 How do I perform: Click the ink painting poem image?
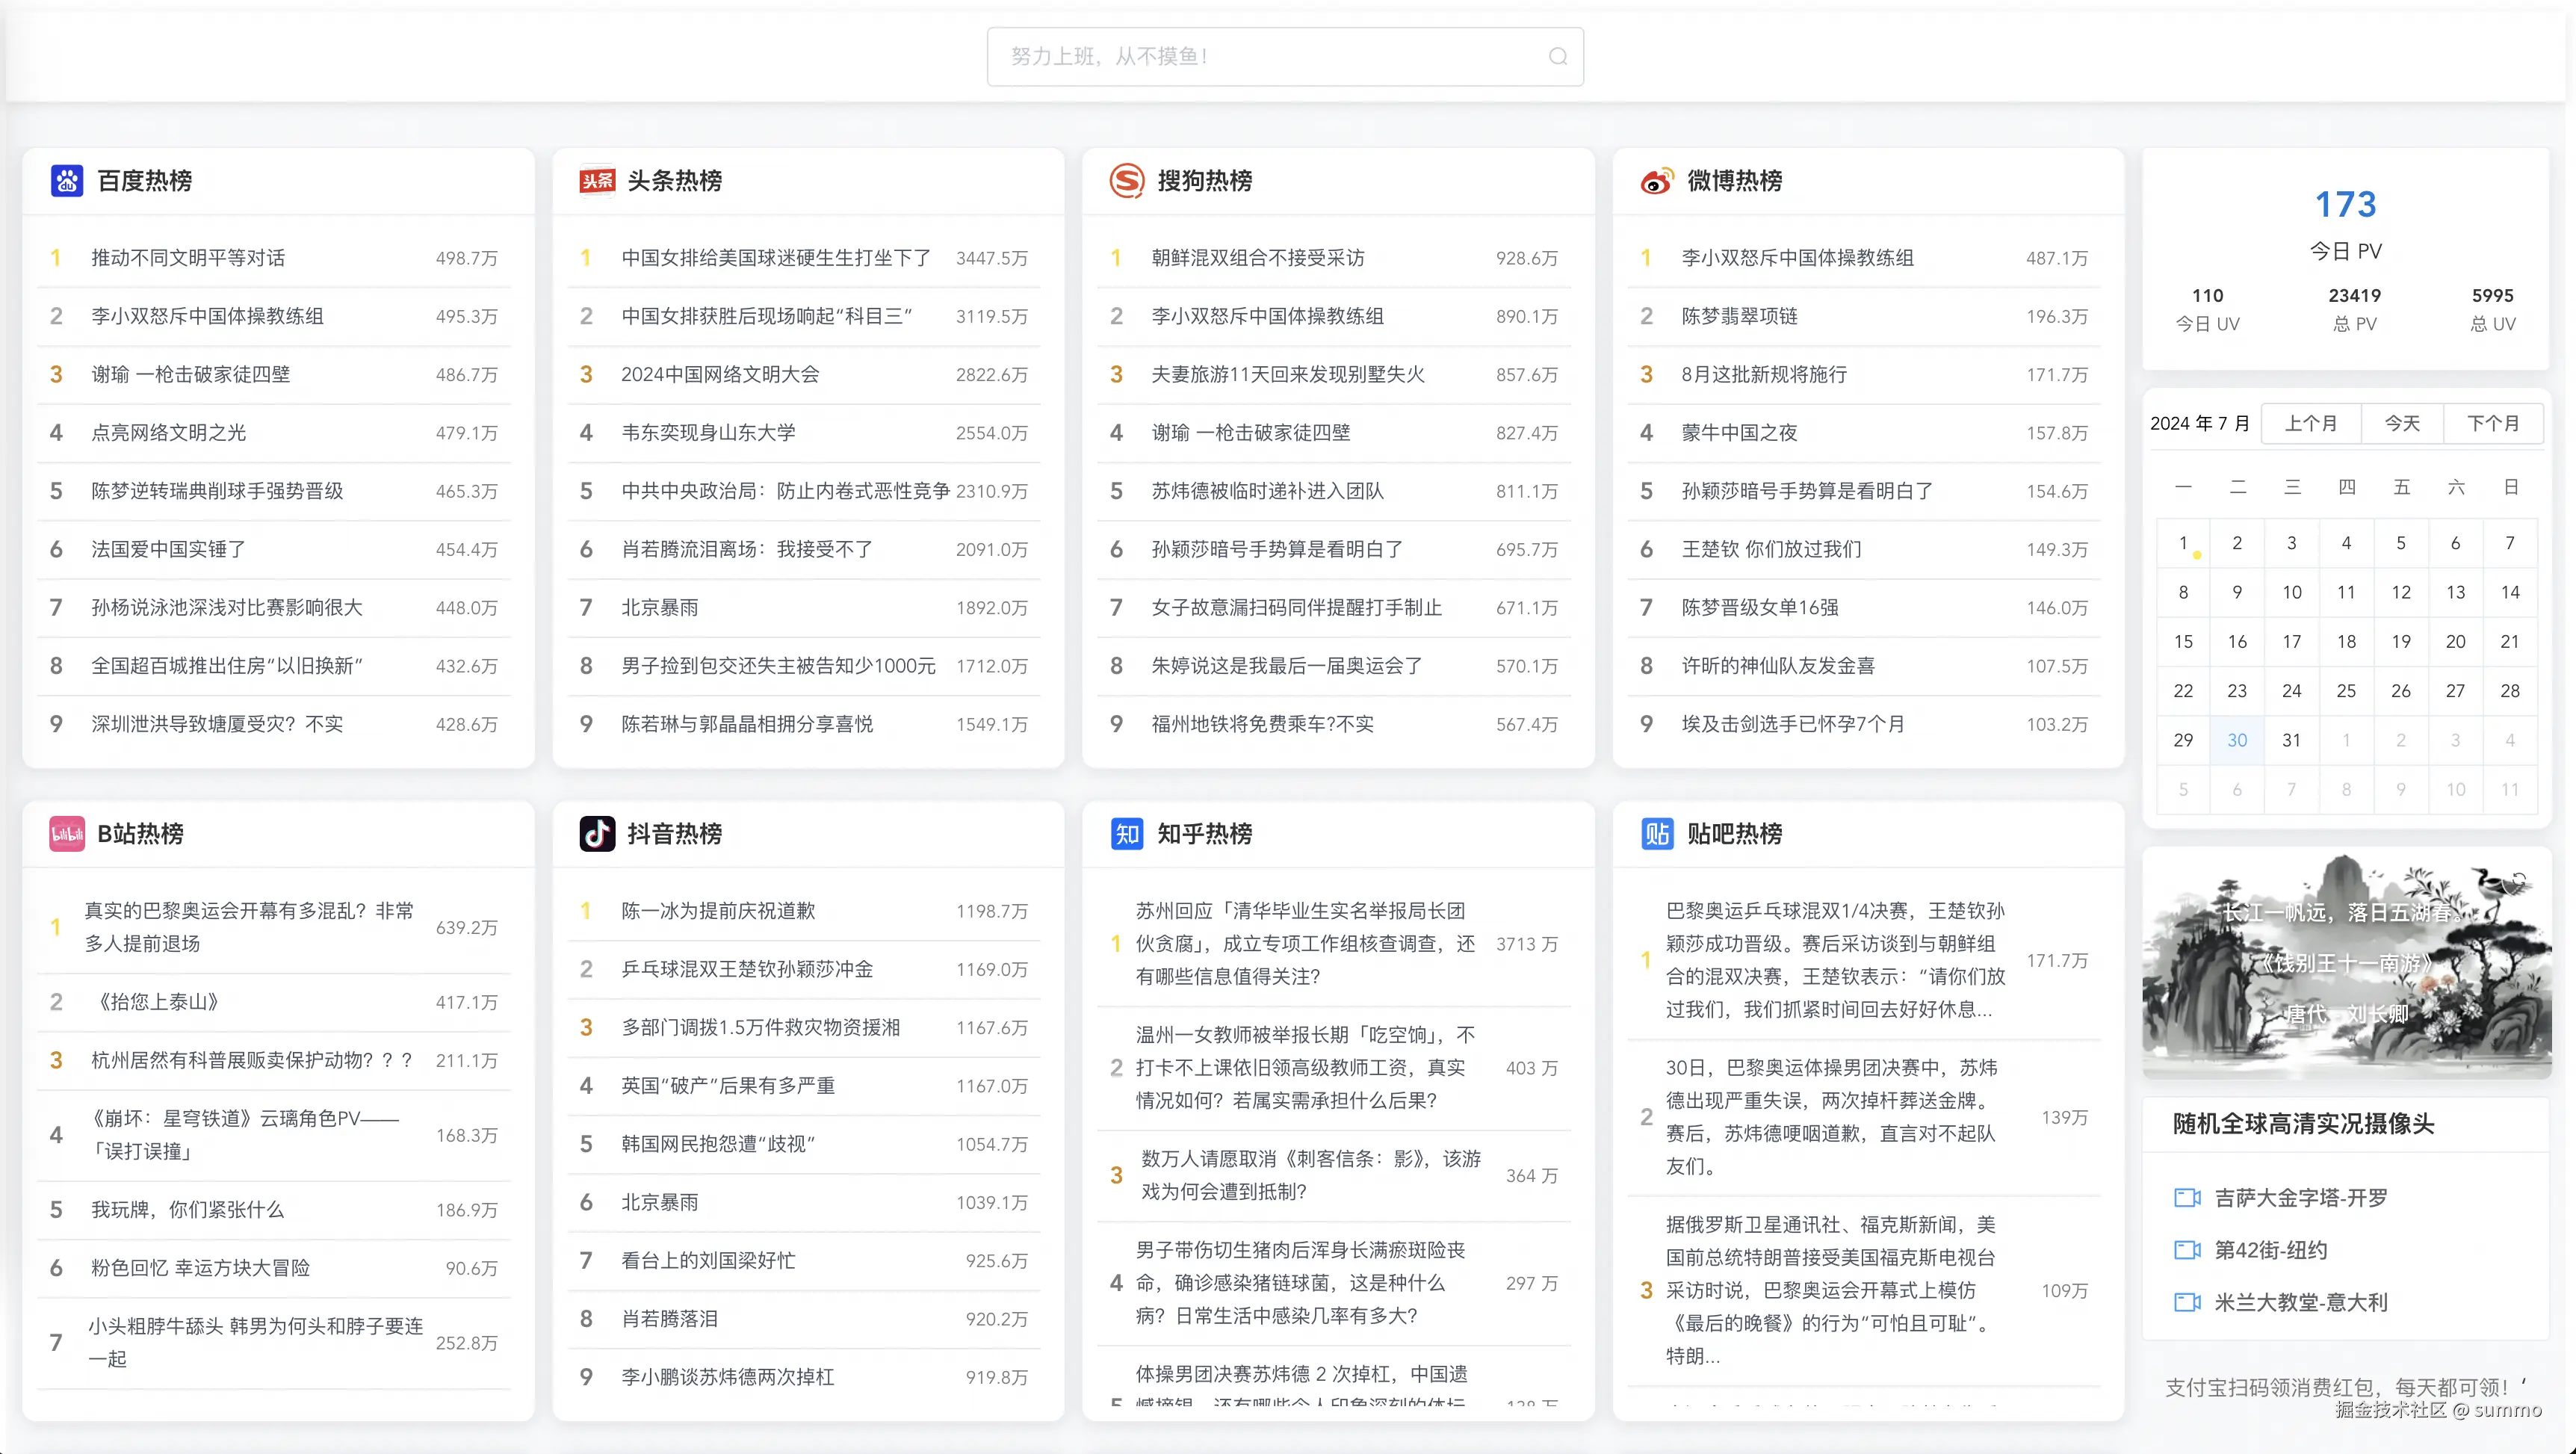[x=2346, y=964]
